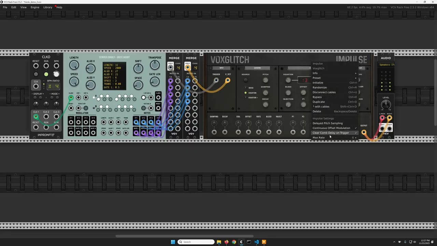This screenshot has width=437, height=246.
Task: Click the GATE 2 modulation input jack
Action: pyautogui.click(x=79, y=133)
